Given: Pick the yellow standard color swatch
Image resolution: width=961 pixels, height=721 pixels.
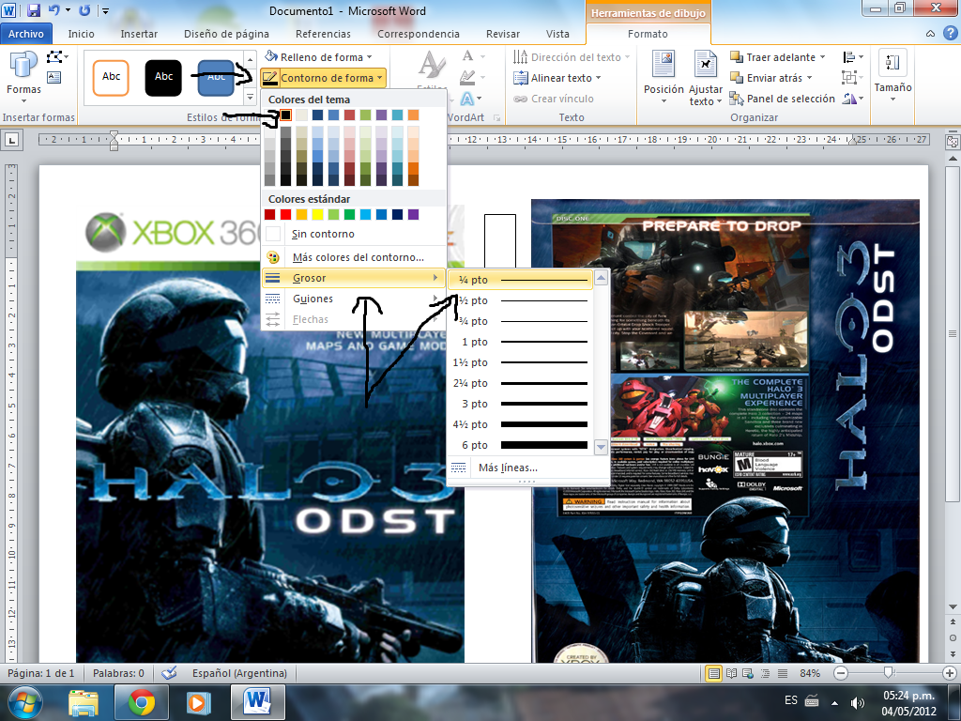Looking at the screenshot, I should click(317, 214).
